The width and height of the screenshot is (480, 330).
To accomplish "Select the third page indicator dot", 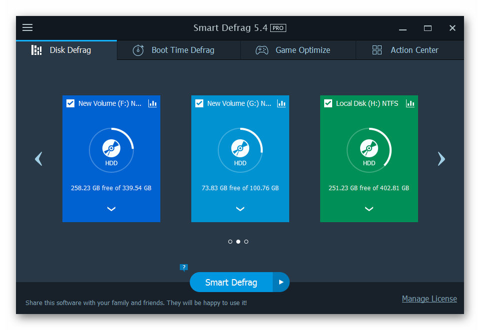I will click(246, 242).
